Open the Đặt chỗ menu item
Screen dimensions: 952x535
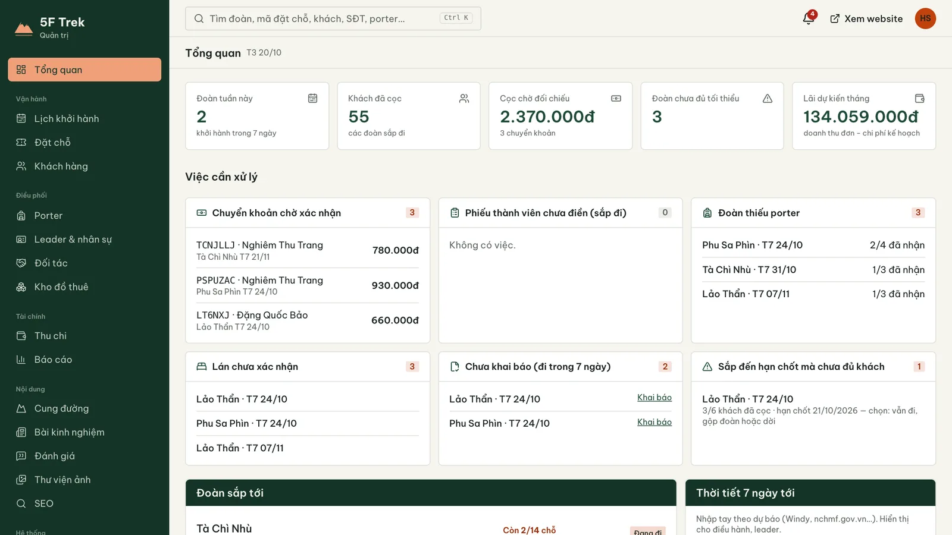tap(84, 143)
